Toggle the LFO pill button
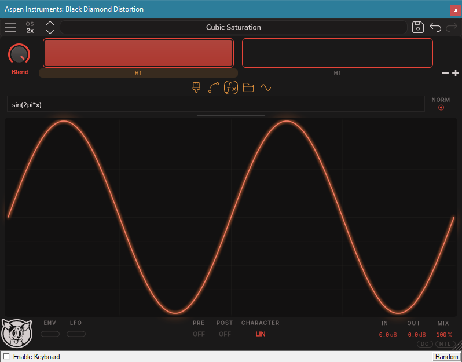The height and width of the screenshot is (362, 462). (76, 334)
